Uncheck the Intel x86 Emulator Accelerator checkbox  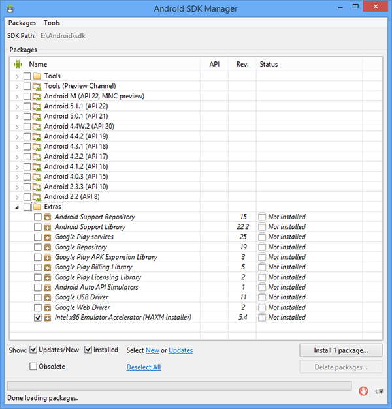tap(38, 318)
